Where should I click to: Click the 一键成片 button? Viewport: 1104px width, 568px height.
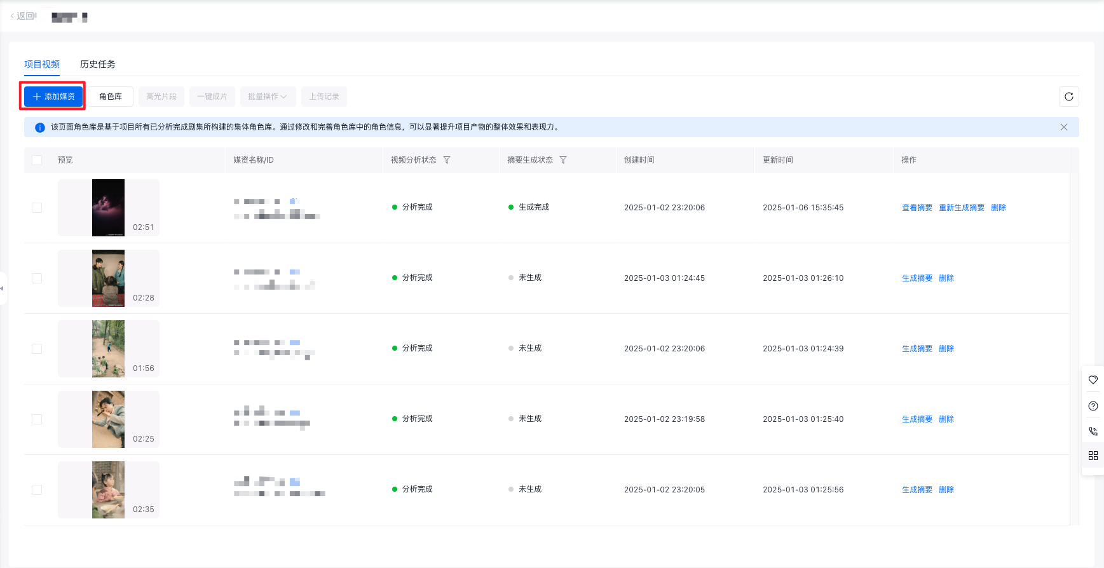click(212, 97)
